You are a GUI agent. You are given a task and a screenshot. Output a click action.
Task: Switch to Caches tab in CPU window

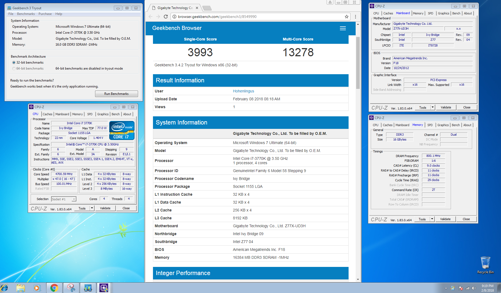(48, 114)
